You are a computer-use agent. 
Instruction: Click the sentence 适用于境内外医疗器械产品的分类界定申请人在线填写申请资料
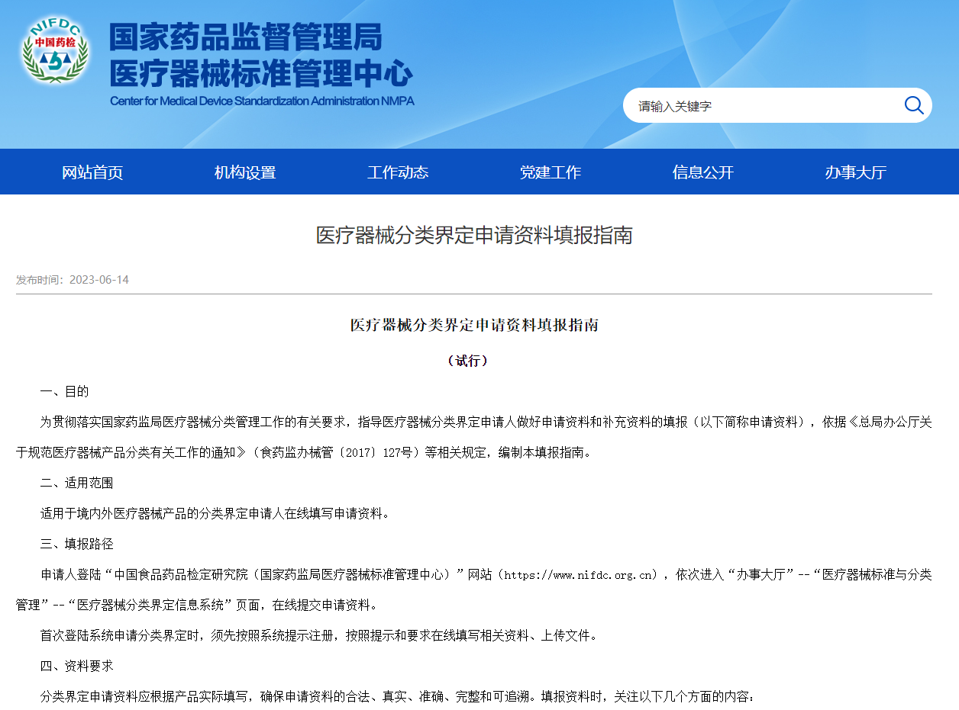(215, 513)
